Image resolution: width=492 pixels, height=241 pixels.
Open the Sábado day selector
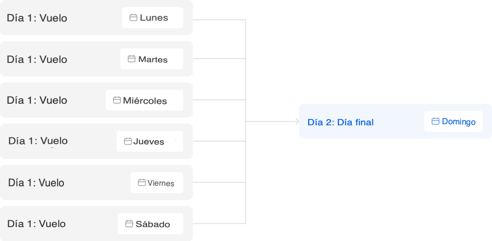(151, 224)
